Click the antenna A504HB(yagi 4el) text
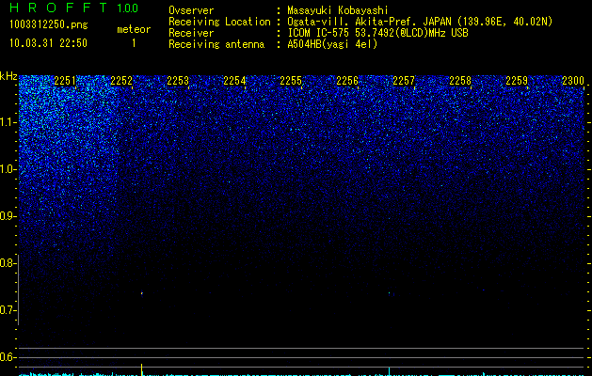 tap(332, 44)
